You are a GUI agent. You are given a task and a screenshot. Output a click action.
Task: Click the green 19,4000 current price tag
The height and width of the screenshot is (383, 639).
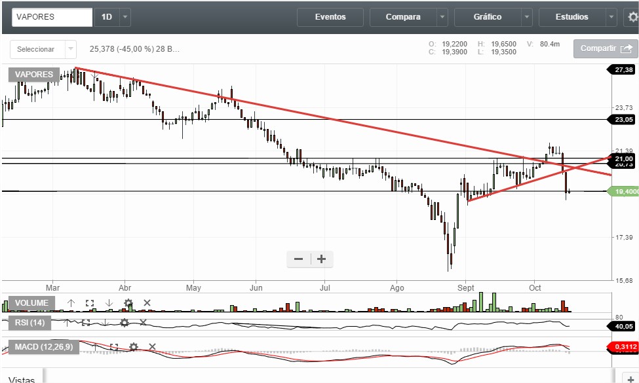[x=623, y=191]
